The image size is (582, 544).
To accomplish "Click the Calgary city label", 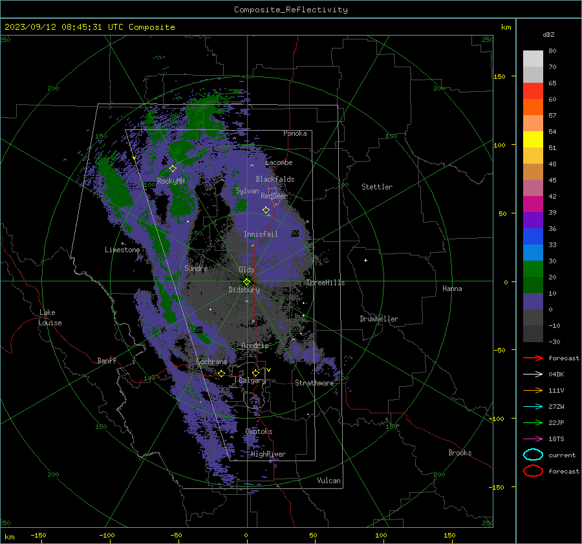I will (252, 380).
